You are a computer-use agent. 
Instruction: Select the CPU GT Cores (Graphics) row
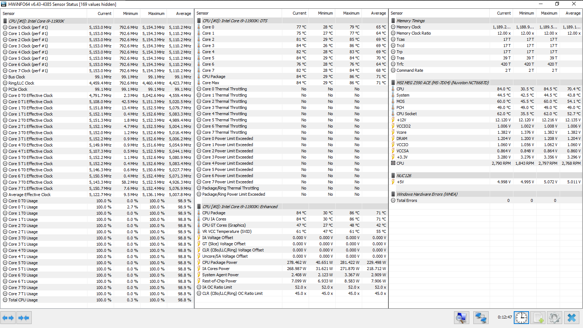click(x=291, y=225)
